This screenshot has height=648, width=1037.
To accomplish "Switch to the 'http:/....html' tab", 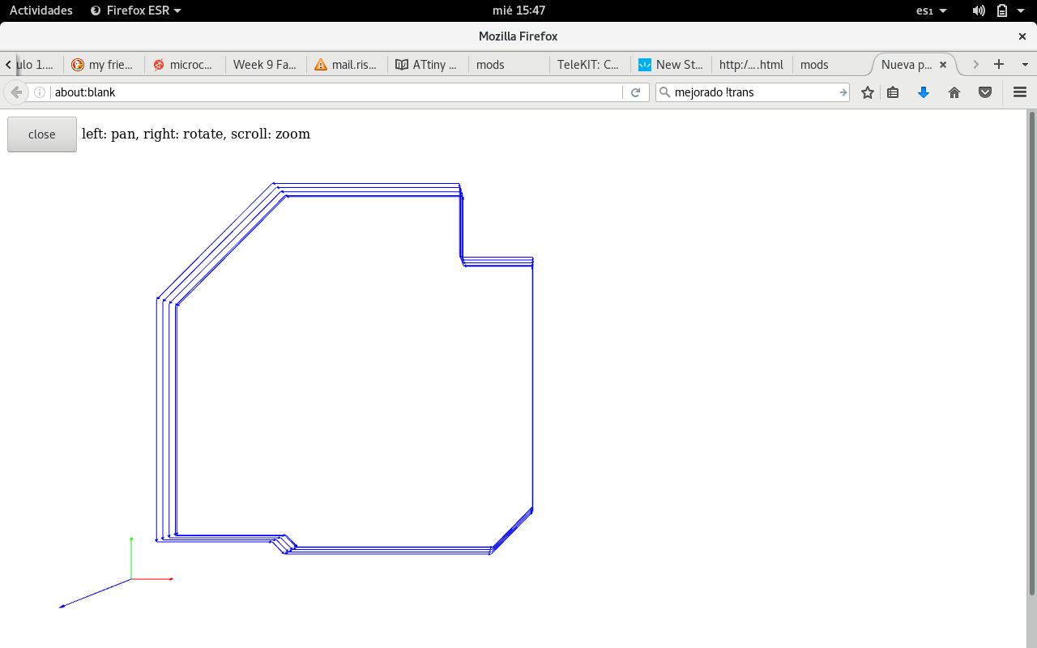I will click(752, 65).
